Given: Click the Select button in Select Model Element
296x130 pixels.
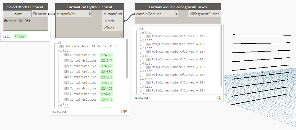Looking at the screenshot, I should [17, 14].
